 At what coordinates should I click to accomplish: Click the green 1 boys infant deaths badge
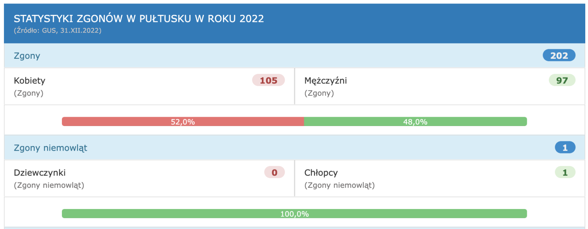(x=565, y=172)
